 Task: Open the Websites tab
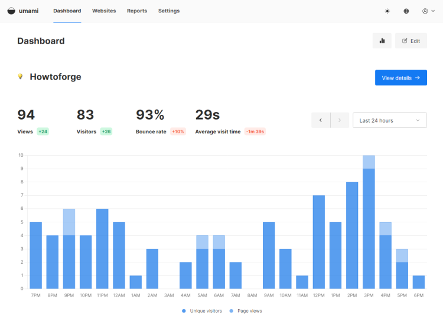click(104, 11)
